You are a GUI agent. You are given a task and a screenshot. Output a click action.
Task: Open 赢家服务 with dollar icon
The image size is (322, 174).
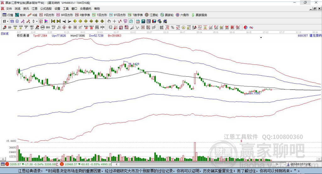pos(199,15)
